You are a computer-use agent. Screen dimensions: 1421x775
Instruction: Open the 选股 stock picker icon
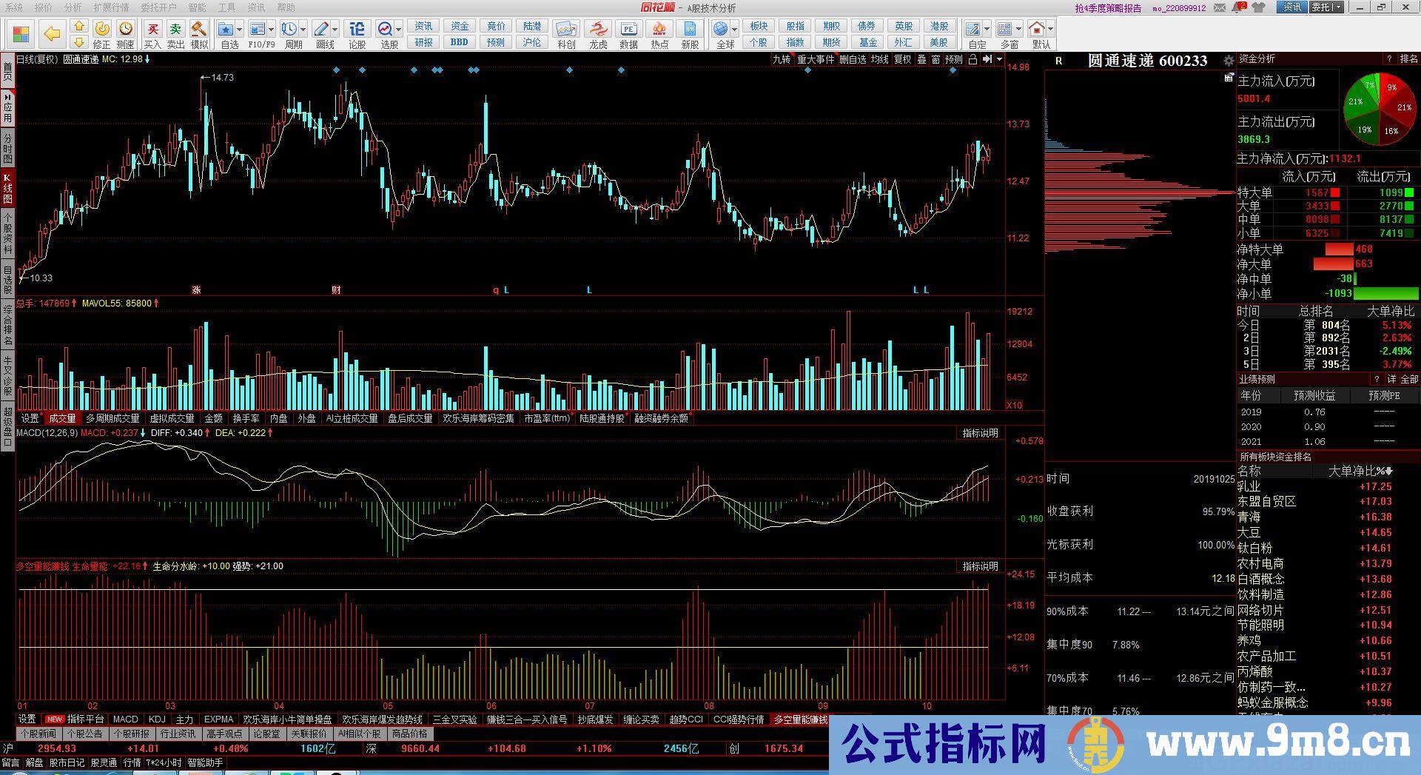tap(385, 29)
